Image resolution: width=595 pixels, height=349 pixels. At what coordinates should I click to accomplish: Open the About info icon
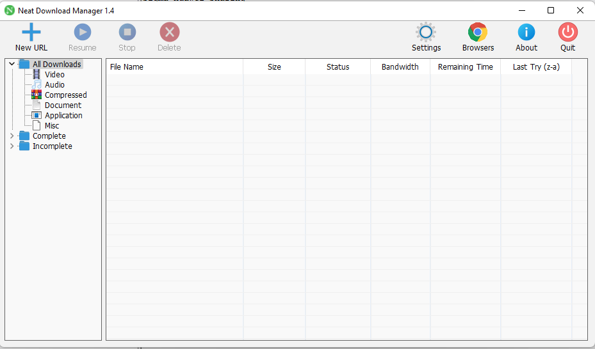526,32
